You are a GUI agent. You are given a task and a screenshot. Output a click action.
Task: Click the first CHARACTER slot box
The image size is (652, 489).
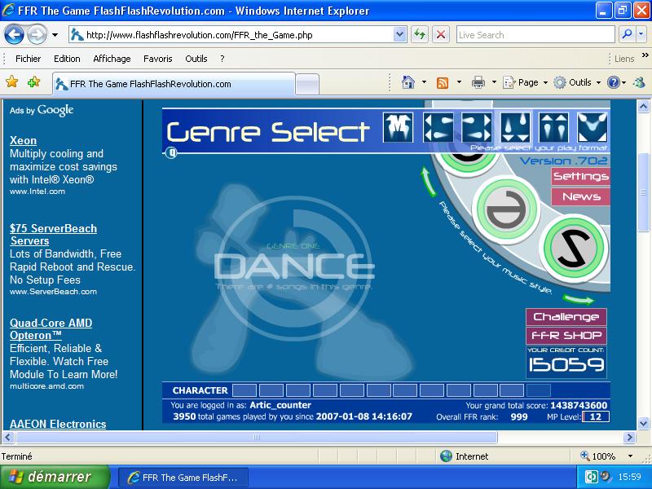click(244, 390)
